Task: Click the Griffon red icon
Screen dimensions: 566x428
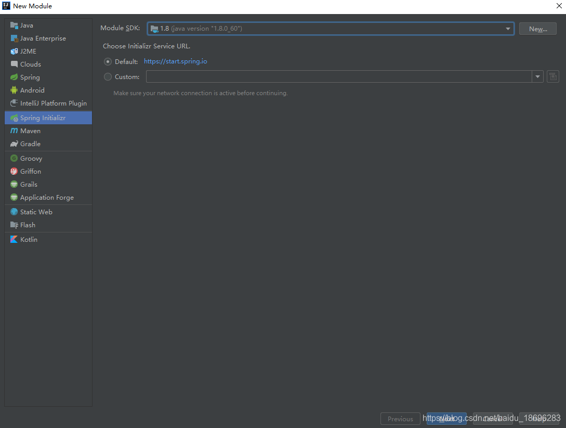Action: tap(14, 171)
